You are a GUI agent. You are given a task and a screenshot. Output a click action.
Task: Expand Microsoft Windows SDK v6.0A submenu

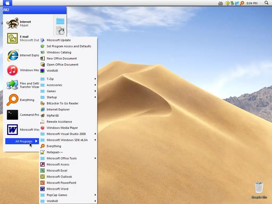click(68, 140)
